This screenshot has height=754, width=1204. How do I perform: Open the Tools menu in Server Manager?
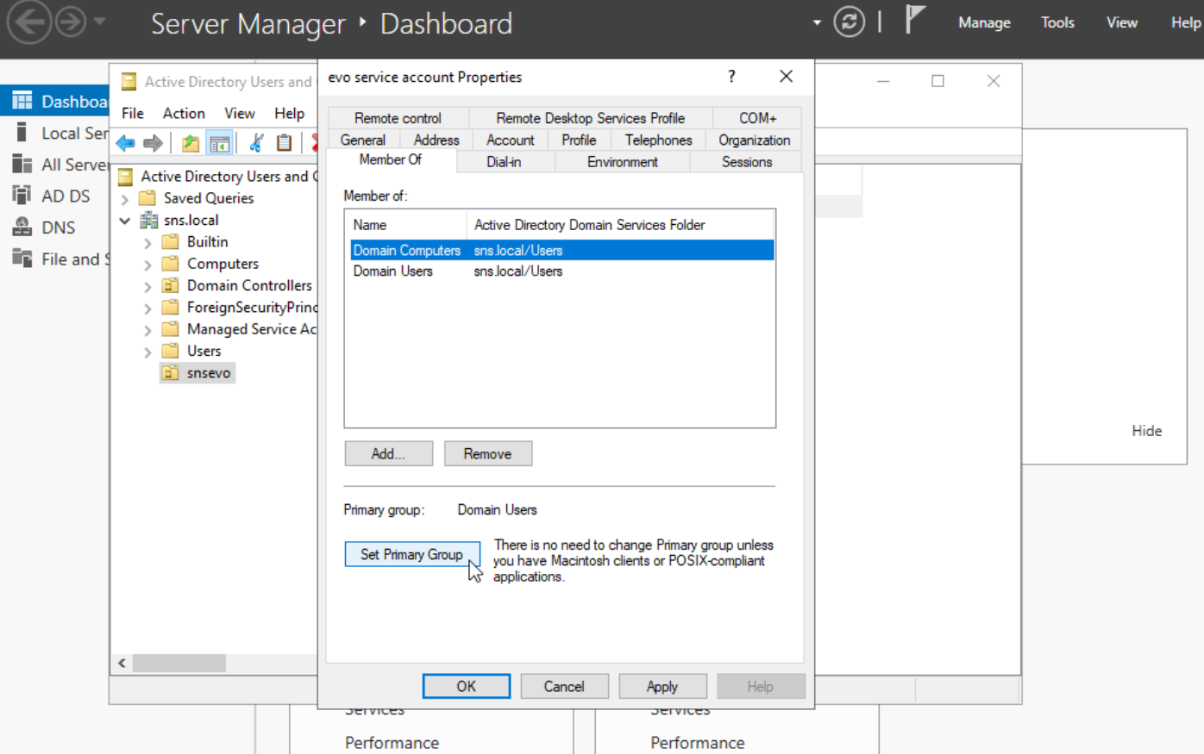(1057, 22)
